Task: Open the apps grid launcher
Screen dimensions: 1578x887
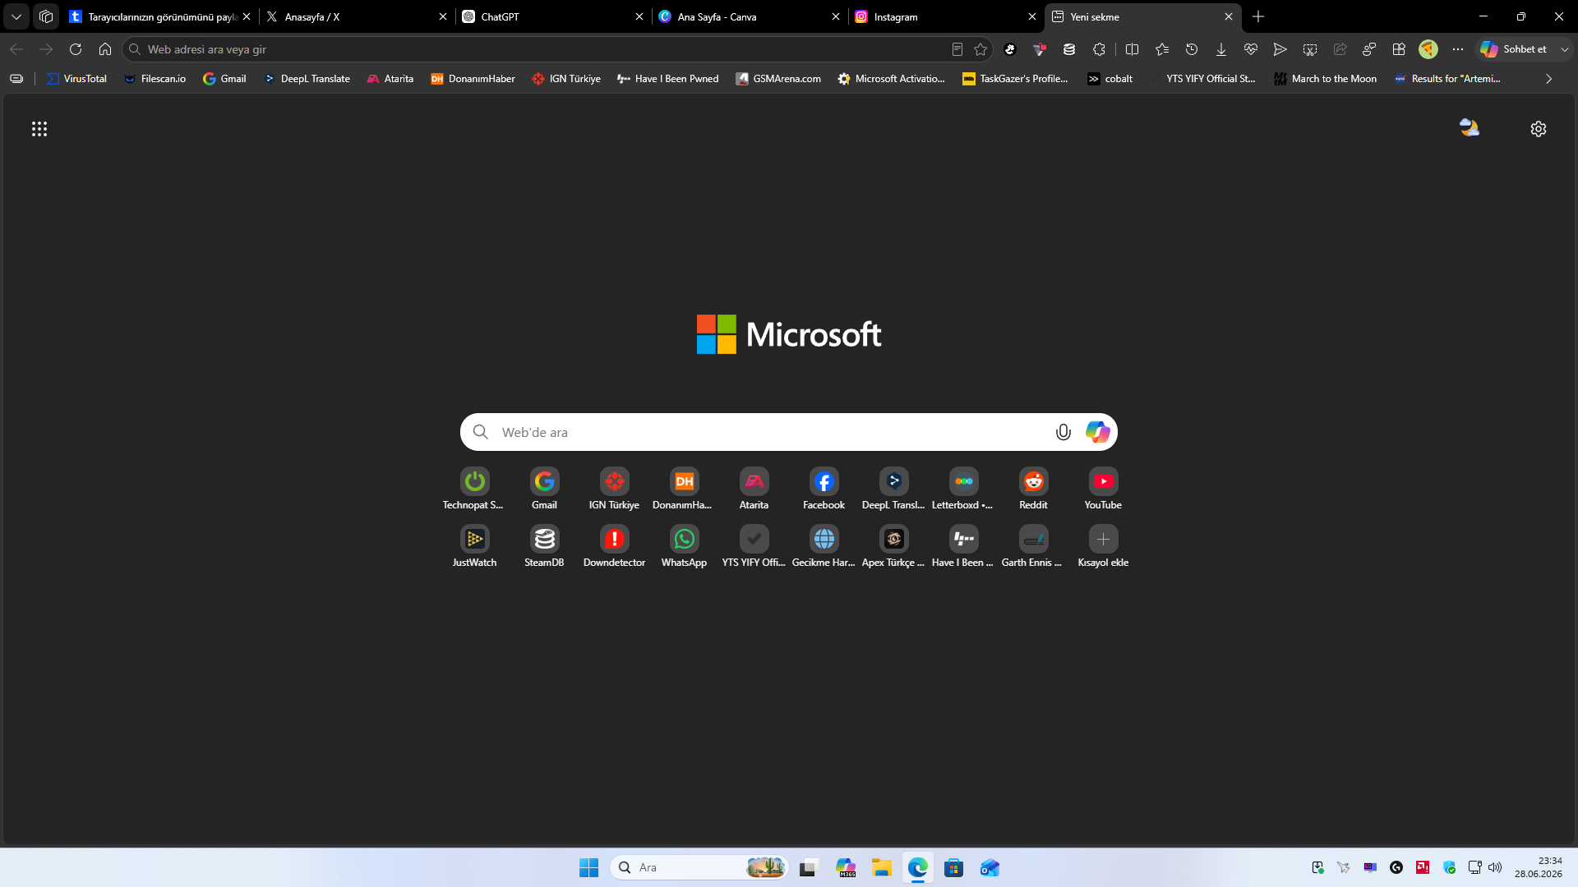Action: click(39, 129)
